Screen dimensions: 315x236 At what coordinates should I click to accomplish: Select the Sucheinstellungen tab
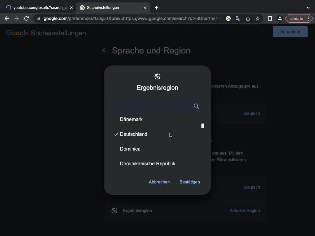[x=113, y=8]
